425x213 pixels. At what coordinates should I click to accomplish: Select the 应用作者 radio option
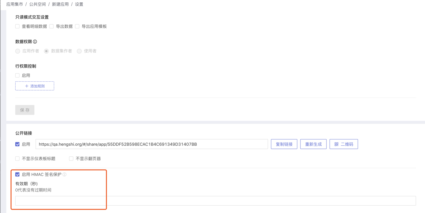pos(18,51)
